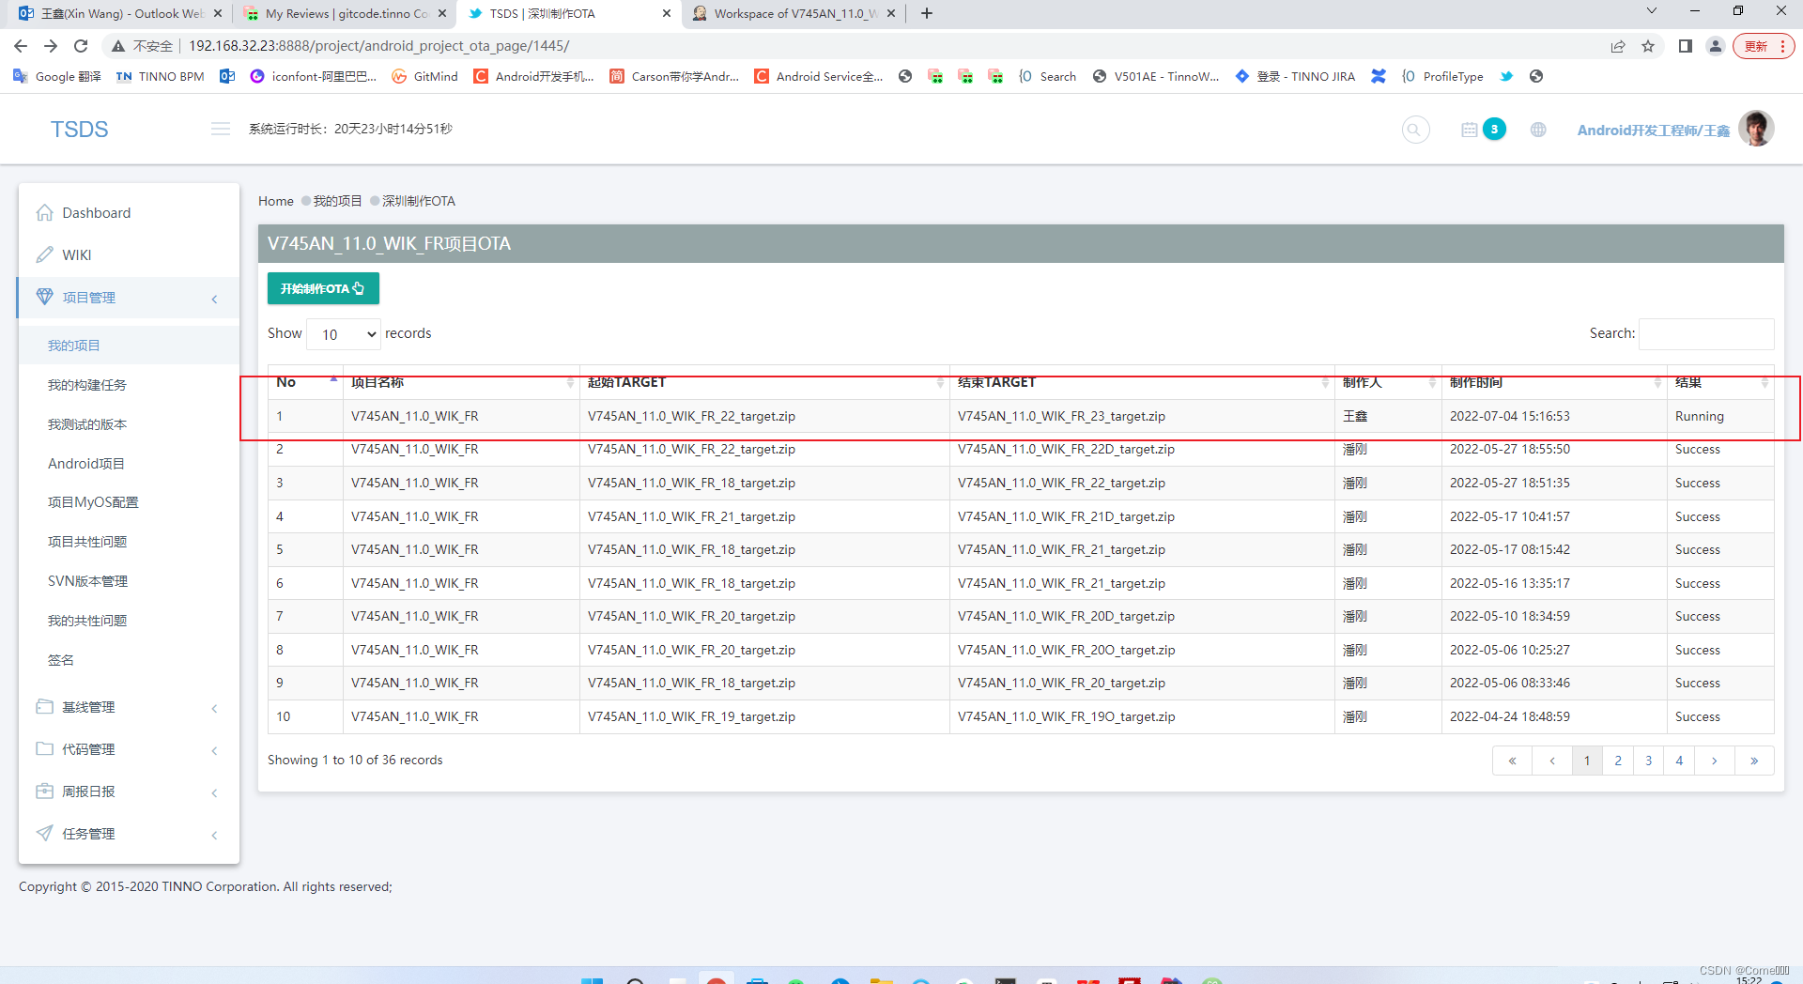The height and width of the screenshot is (984, 1803).
Task: Open the user avatar profile picture
Action: [1756, 129]
